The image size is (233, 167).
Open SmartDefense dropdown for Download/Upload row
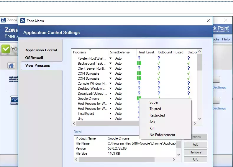(x=110, y=94)
